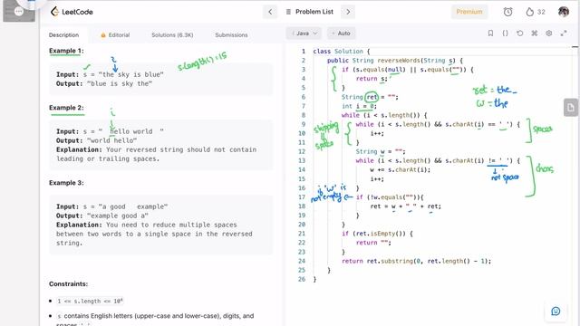Click the 'Constraints:' heading
580x326 pixels.
click(x=69, y=283)
